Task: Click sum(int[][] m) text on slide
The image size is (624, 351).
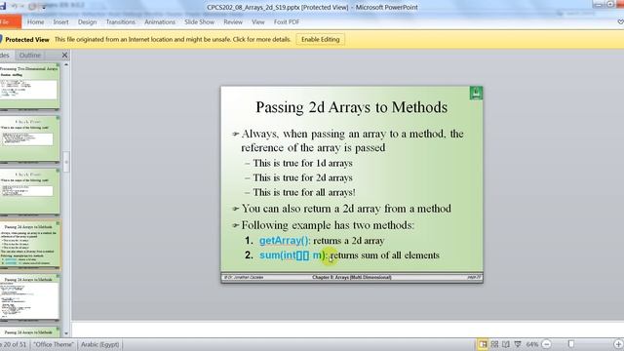Action: point(292,255)
